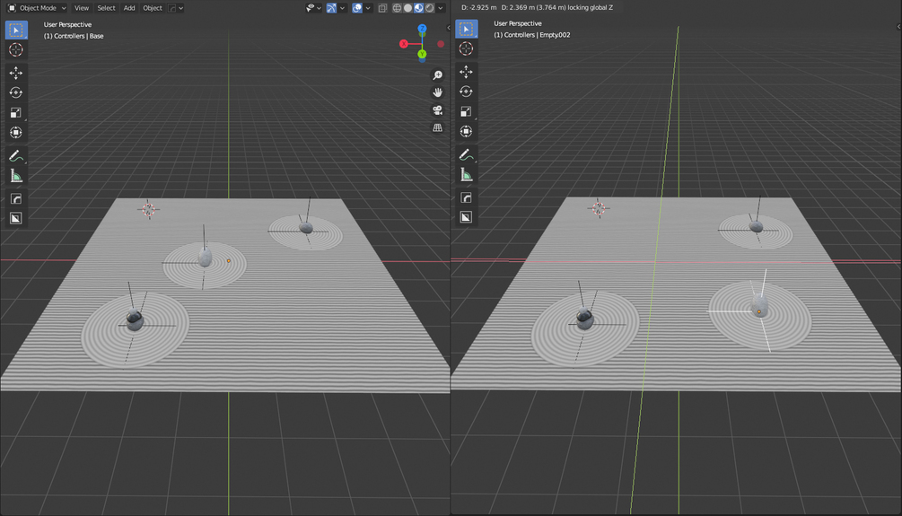902x516 pixels.
Task: Switch to Solid shading
Action: point(407,8)
